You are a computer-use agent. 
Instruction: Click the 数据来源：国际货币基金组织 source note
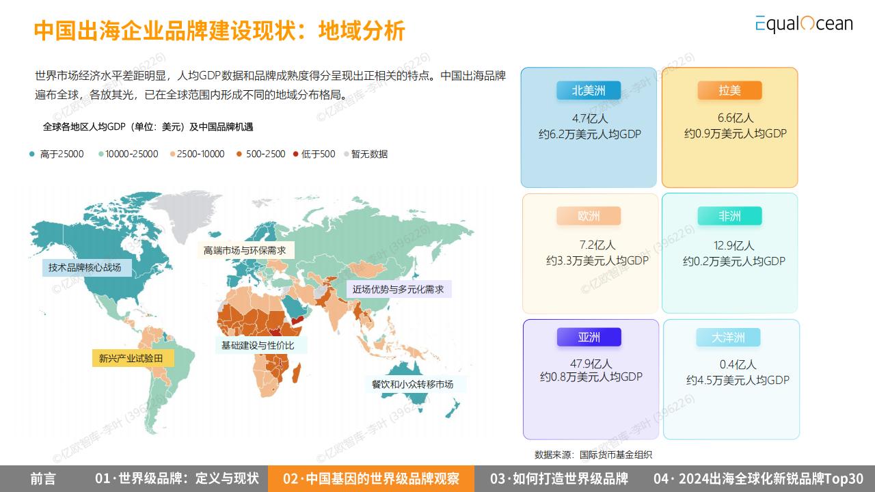pyautogui.click(x=593, y=454)
